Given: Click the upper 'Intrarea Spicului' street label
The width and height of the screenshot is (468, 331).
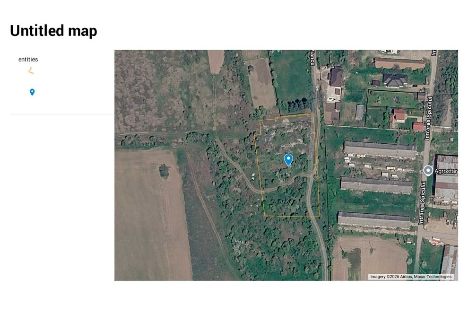Looking at the screenshot, I should click(x=428, y=118).
